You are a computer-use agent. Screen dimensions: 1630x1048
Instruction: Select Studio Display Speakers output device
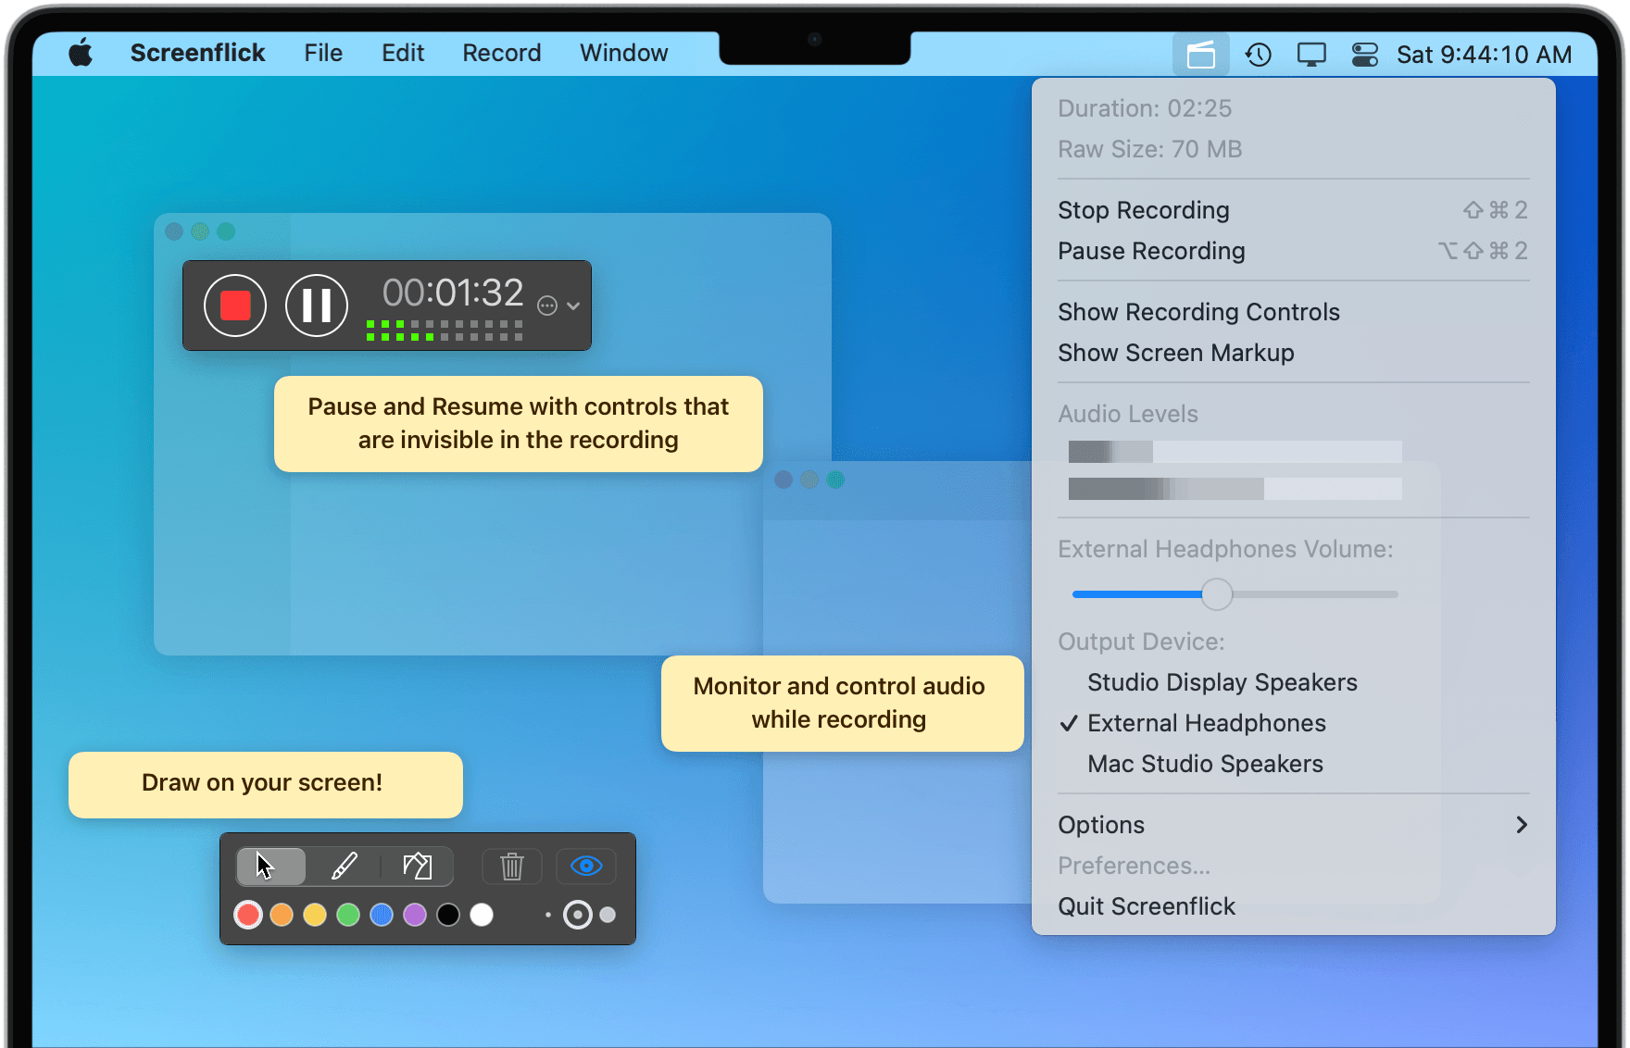point(1293,682)
